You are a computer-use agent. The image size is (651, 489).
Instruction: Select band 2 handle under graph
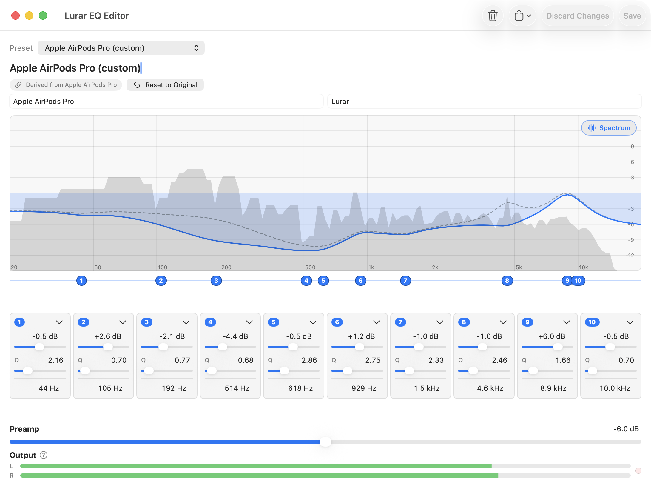tap(161, 281)
